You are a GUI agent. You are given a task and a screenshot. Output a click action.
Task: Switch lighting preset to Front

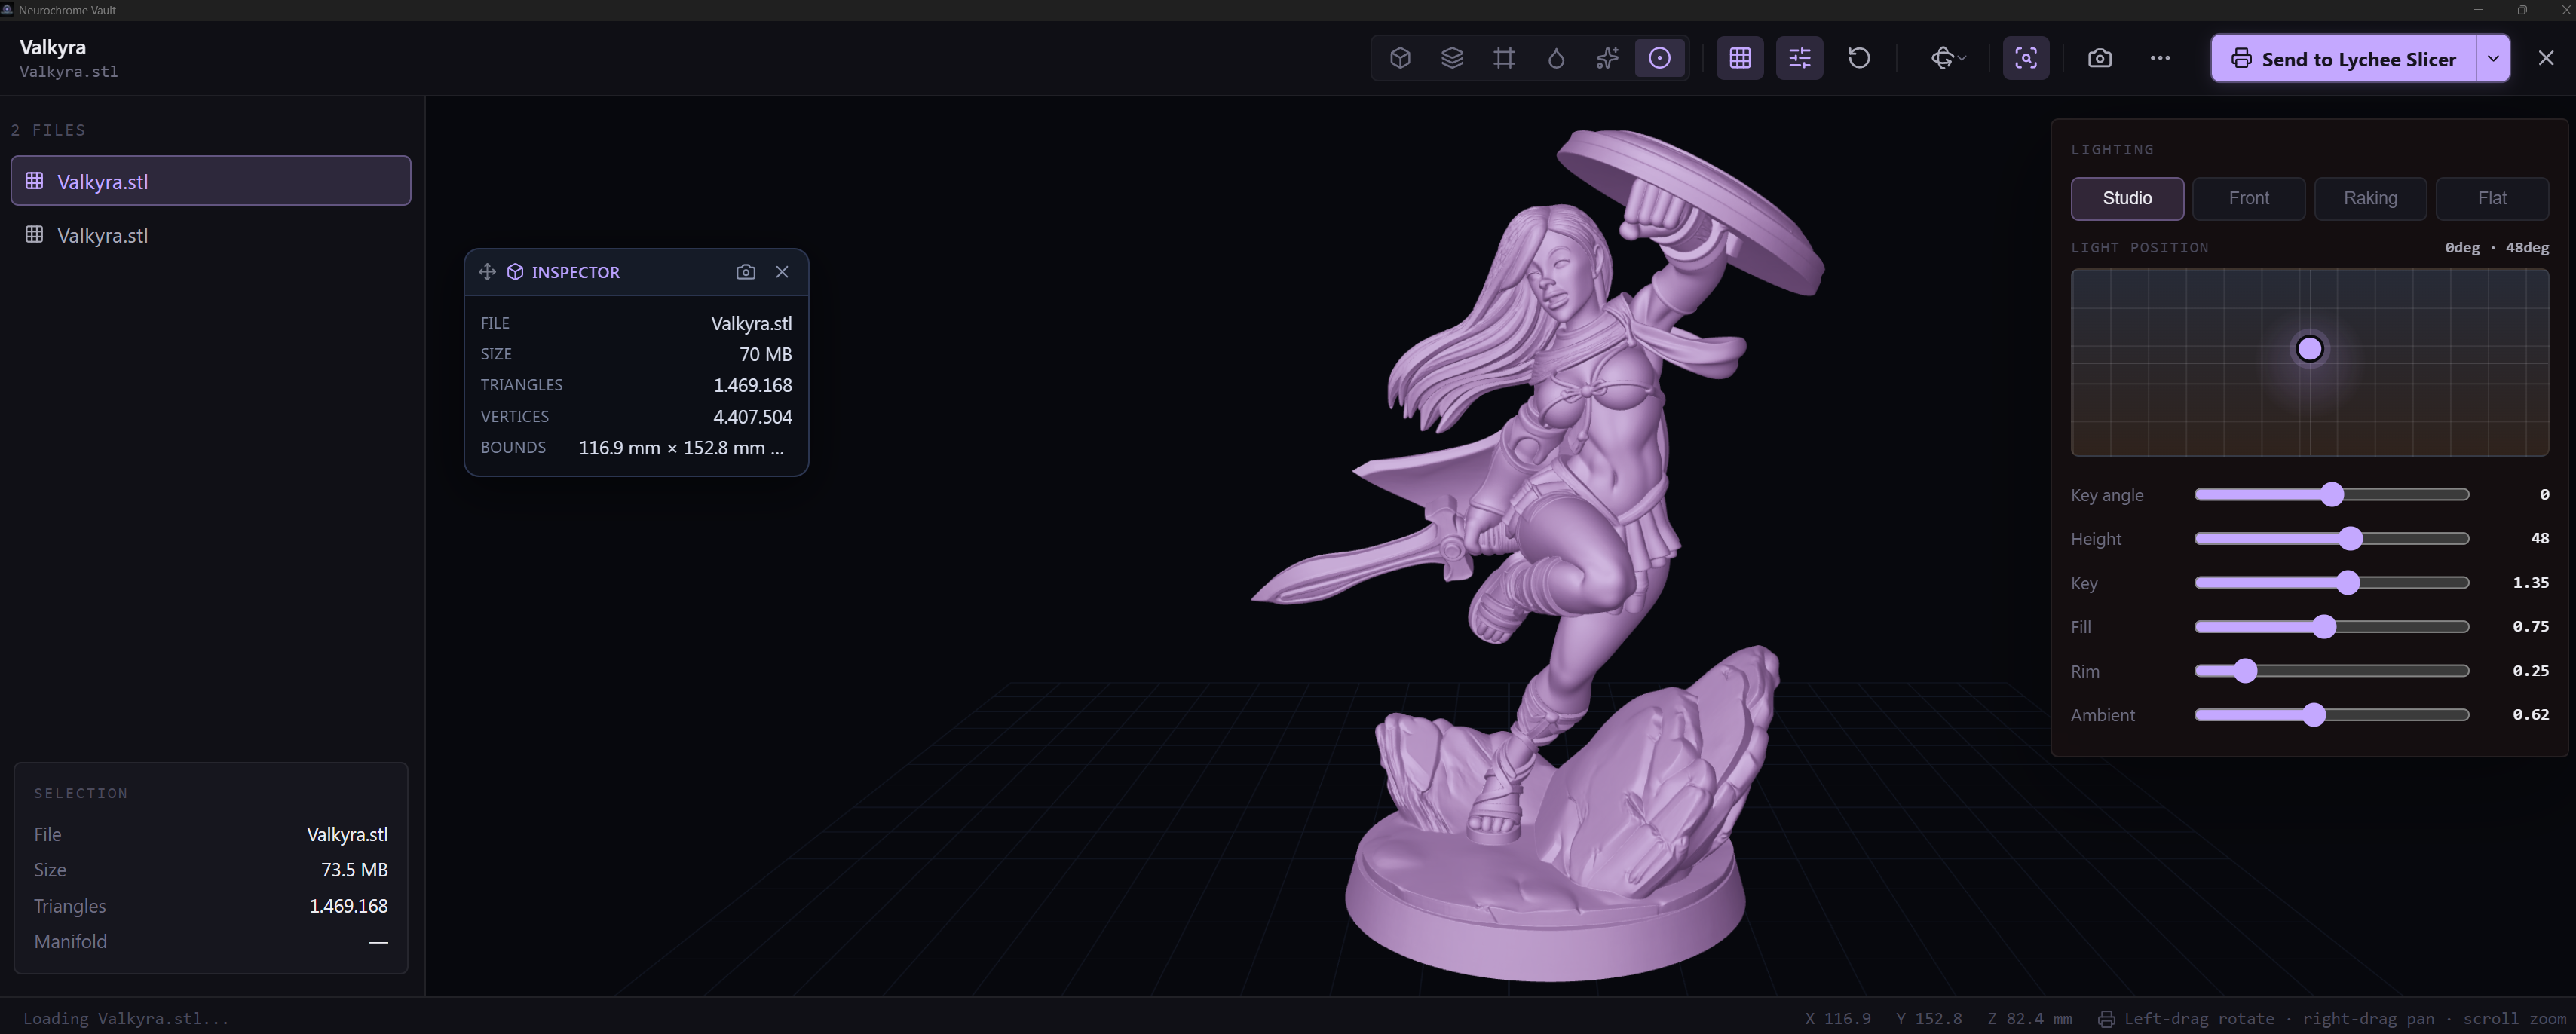coord(2249,198)
